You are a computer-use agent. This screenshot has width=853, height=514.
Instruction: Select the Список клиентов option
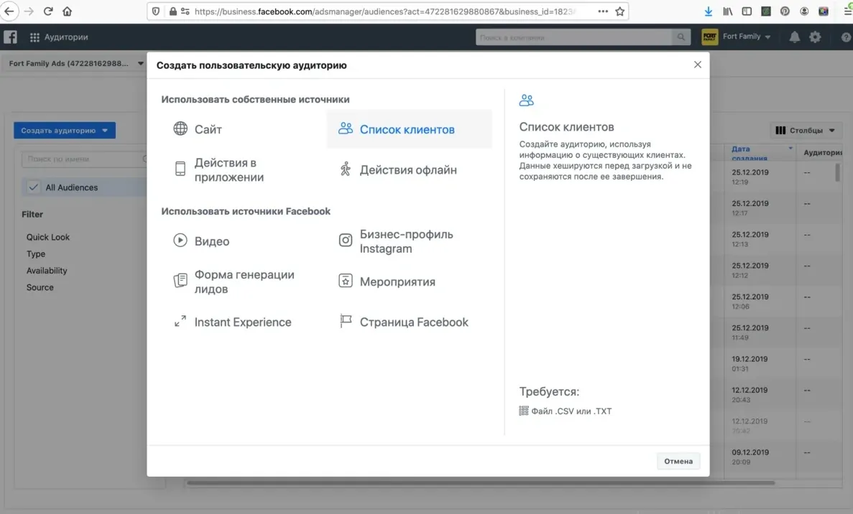point(407,130)
